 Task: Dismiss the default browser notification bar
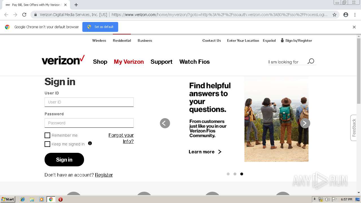pyautogui.click(x=354, y=27)
